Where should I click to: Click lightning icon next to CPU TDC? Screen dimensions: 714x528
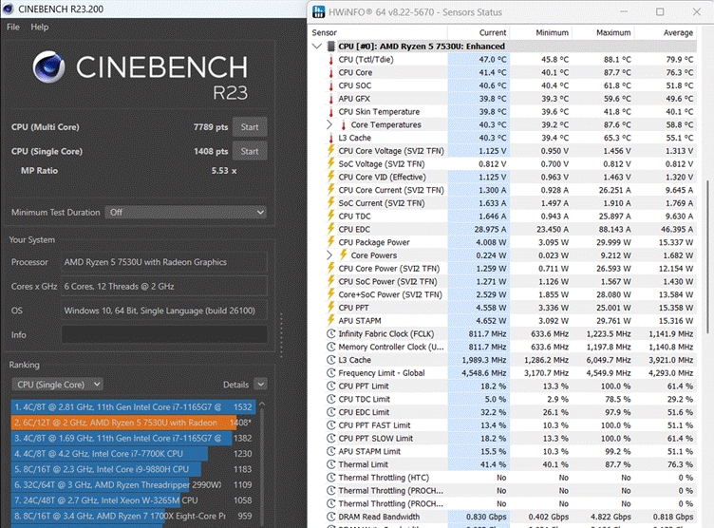pyautogui.click(x=331, y=216)
